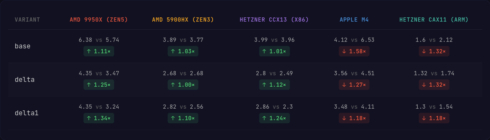Click the 6.38 vs 5.74 timing text

(99, 40)
